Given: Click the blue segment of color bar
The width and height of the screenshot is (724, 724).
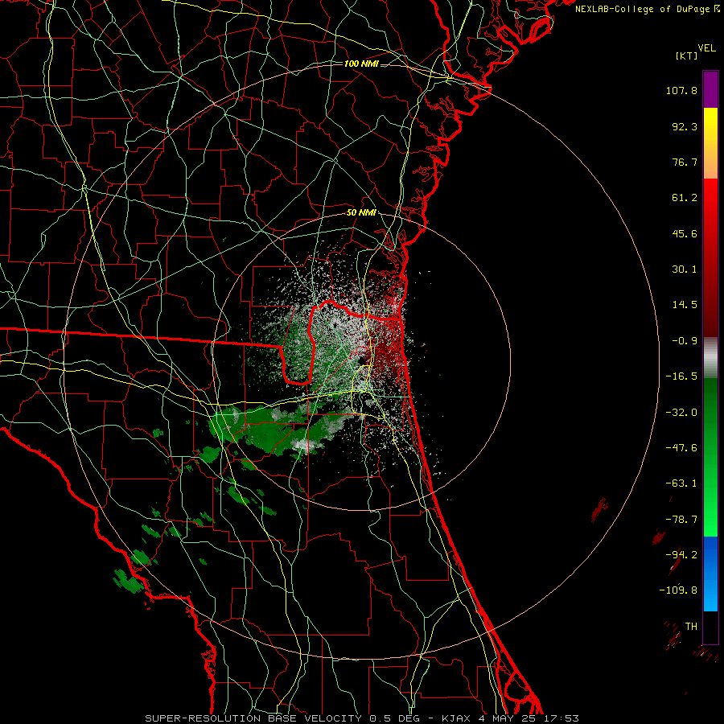Looking at the screenshot, I should tap(710, 574).
